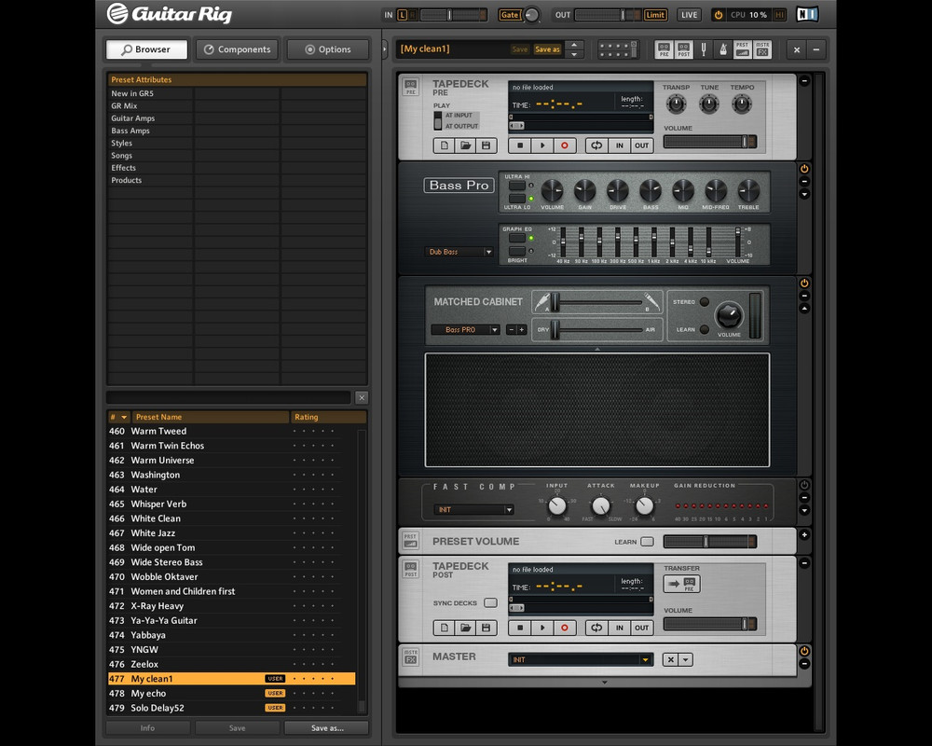Click the Matched Cabinet Dry/Air slider

pyautogui.click(x=597, y=329)
